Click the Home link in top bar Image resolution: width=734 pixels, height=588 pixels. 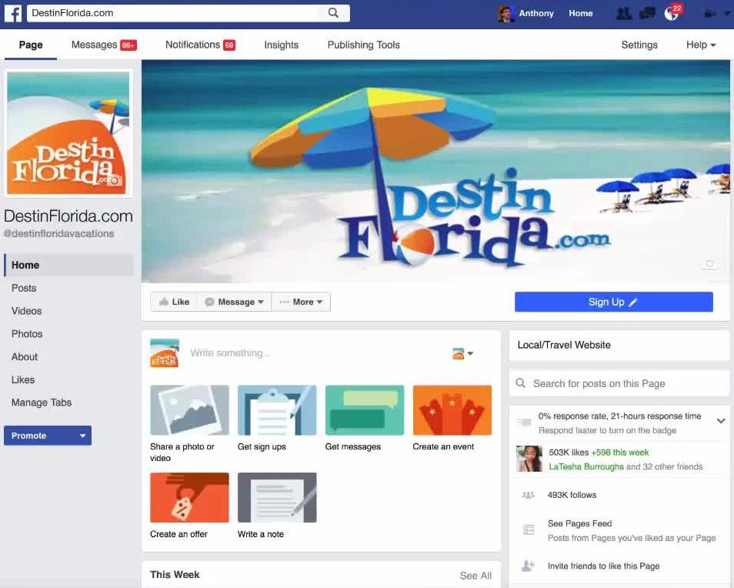580,14
